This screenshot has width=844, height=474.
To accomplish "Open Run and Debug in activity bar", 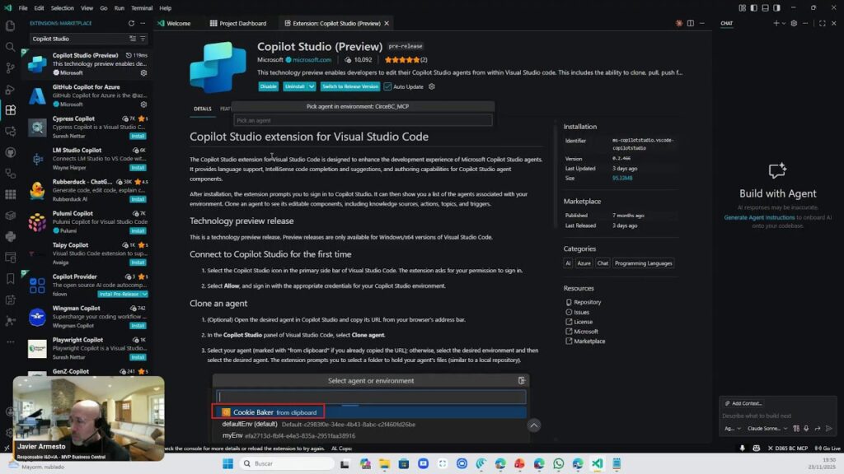I will [10, 89].
